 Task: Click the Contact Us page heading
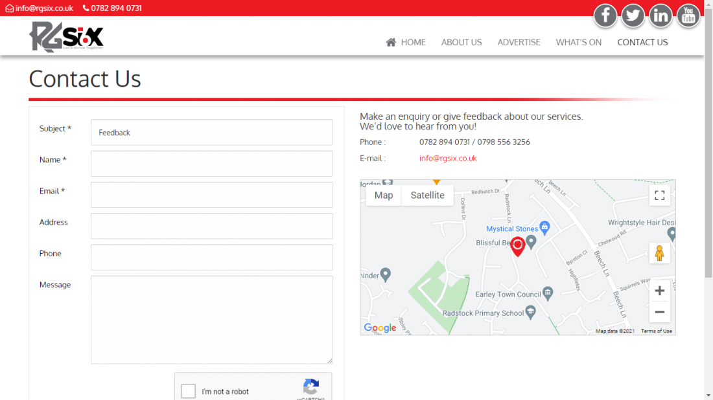[85, 78]
